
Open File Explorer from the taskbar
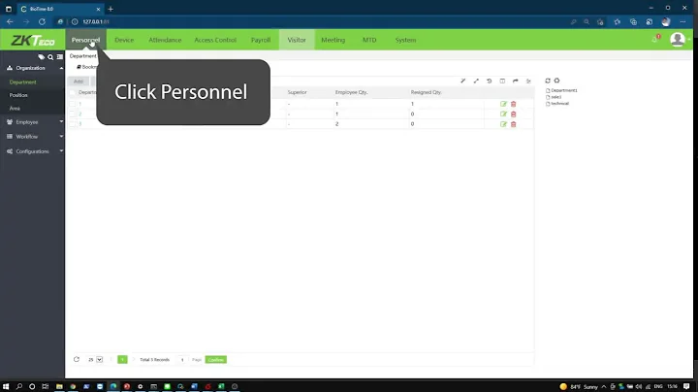coord(59,386)
